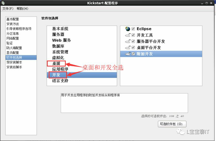Click the icon beside 服务器平台开发
216x141 pixels.
[128, 41]
